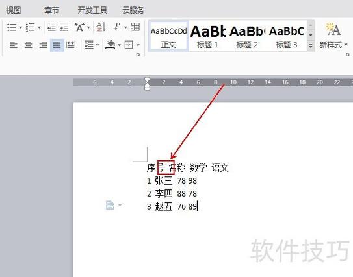Click the tab stops grid icon
Image resolution: width=353 pixels, height=277 pixels.
[135, 27]
